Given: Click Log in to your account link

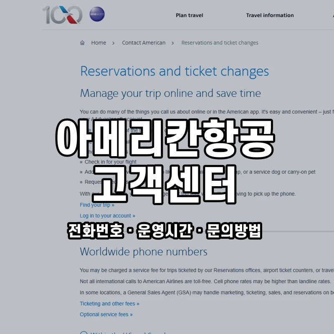Looking at the screenshot, I should 108,216.
